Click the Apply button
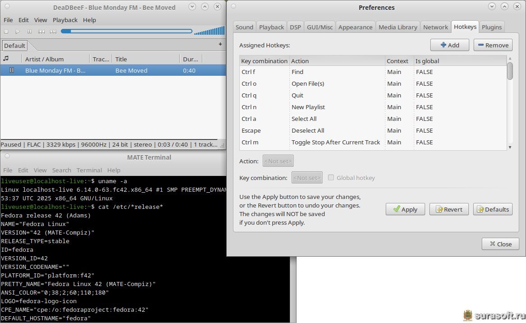526x323 pixels. [405, 209]
